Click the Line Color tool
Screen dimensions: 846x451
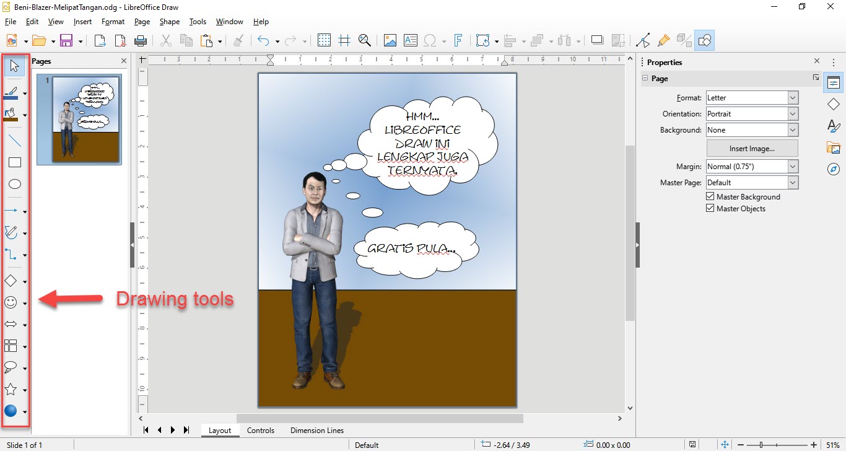(x=11, y=93)
